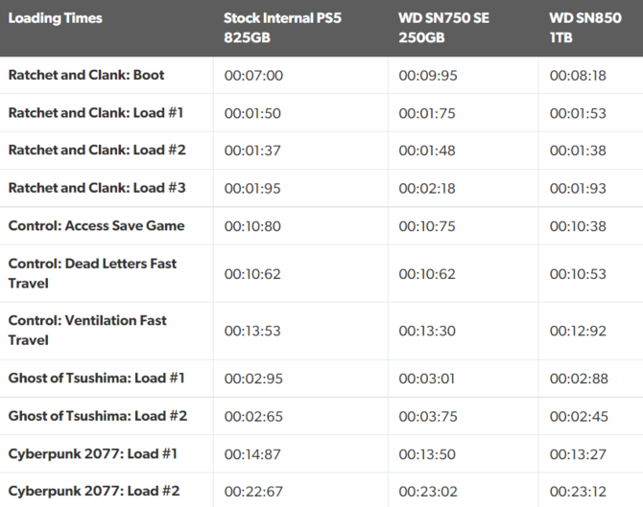Viewport: 643px width, 507px height.
Task: Click the 00:23:02 cell
Action: (x=428, y=492)
